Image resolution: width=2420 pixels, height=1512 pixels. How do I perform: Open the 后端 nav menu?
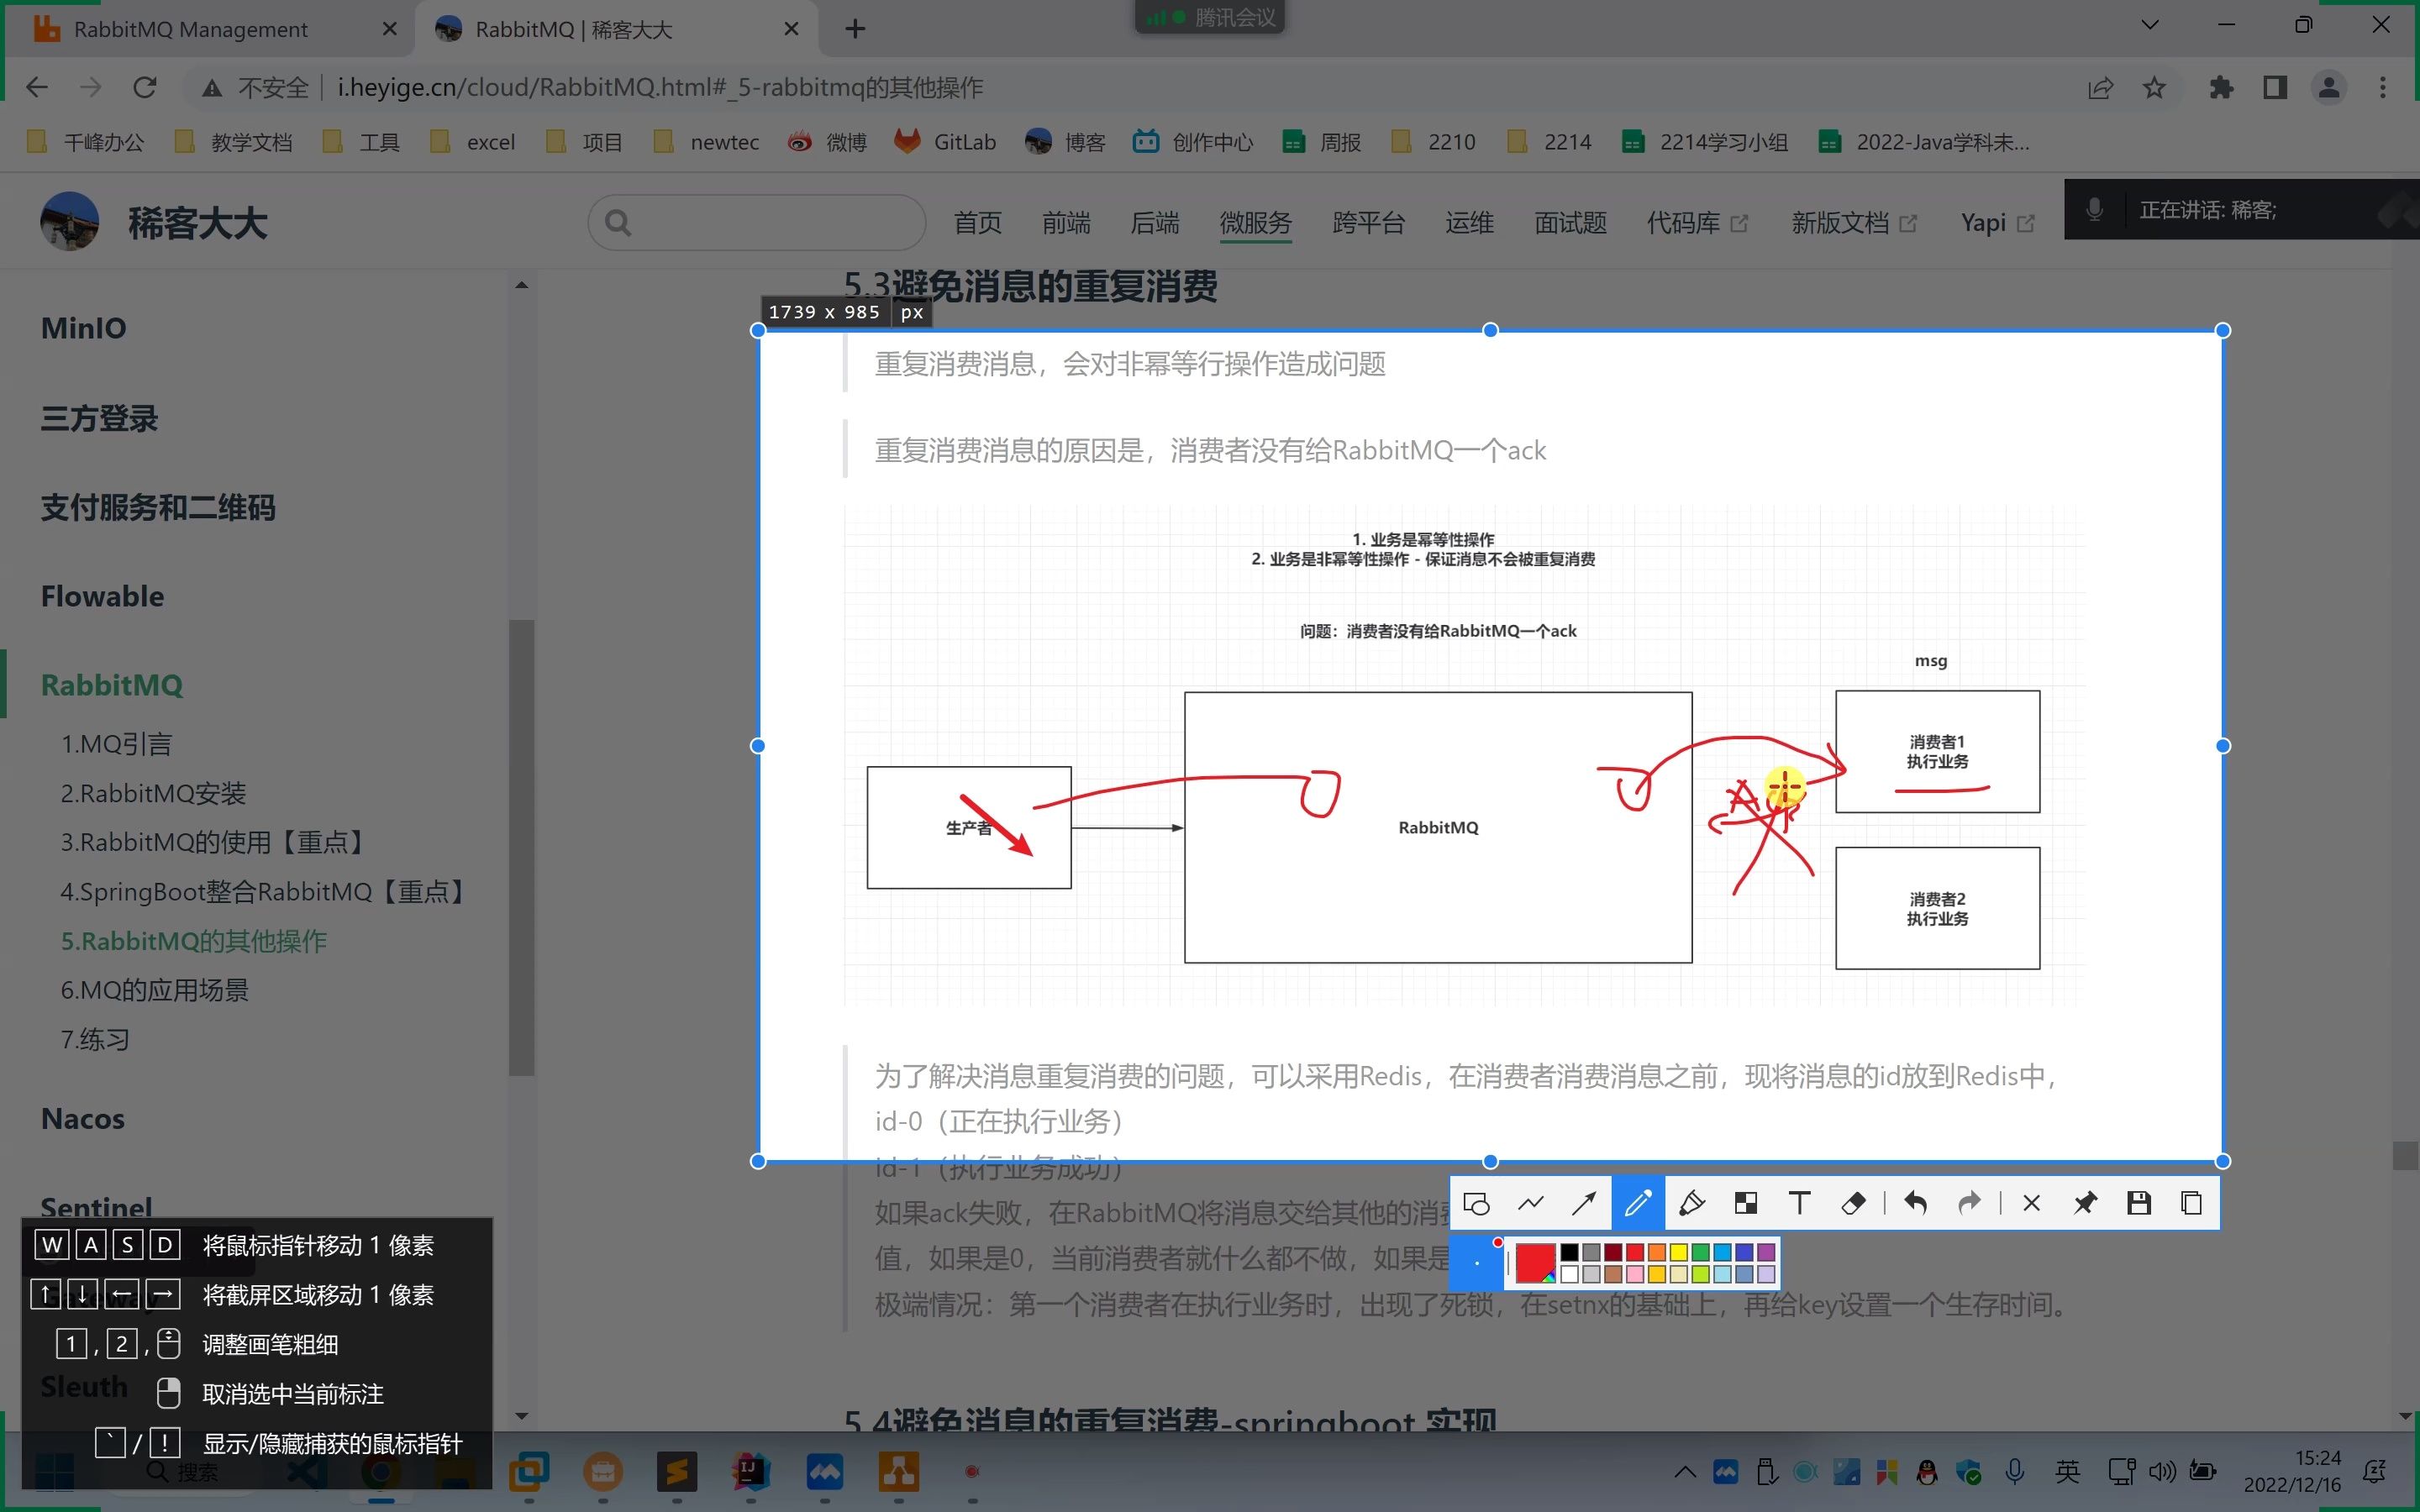[x=1154, y=222]
